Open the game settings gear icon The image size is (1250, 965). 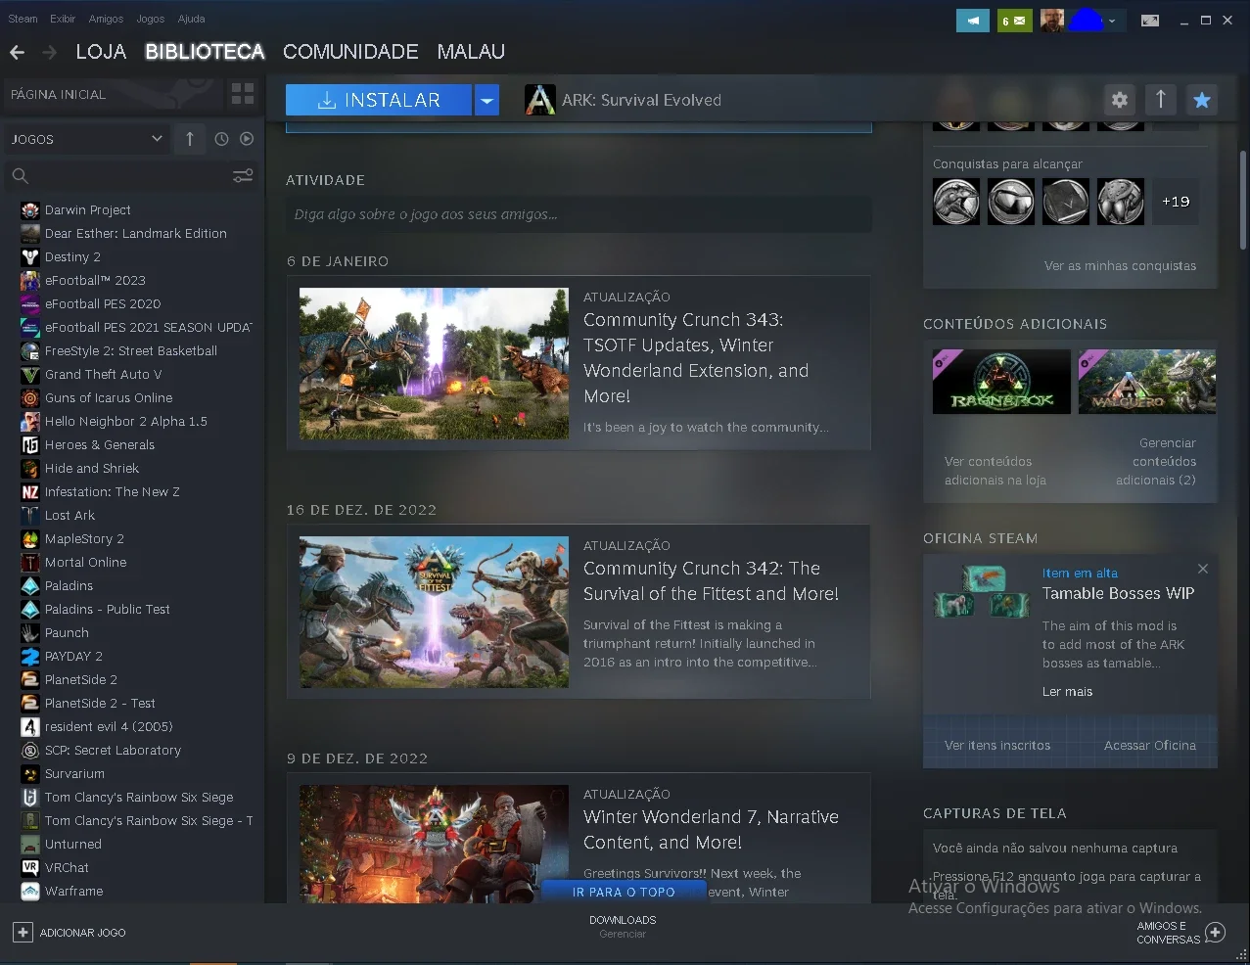pyautogui.click(x=1120, y=99)
